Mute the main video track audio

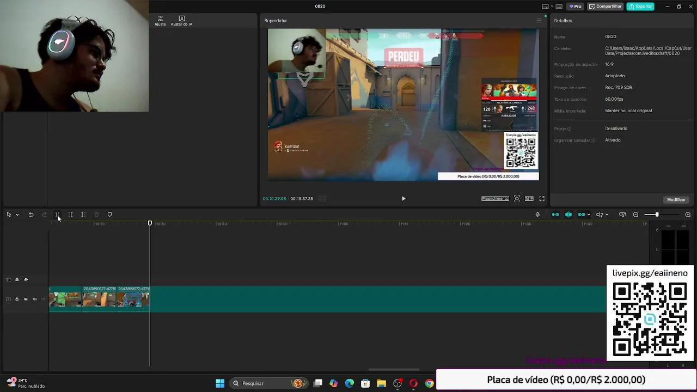point(34,299)
